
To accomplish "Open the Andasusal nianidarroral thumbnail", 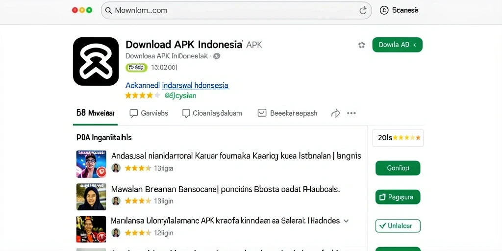I will [91, 164].
